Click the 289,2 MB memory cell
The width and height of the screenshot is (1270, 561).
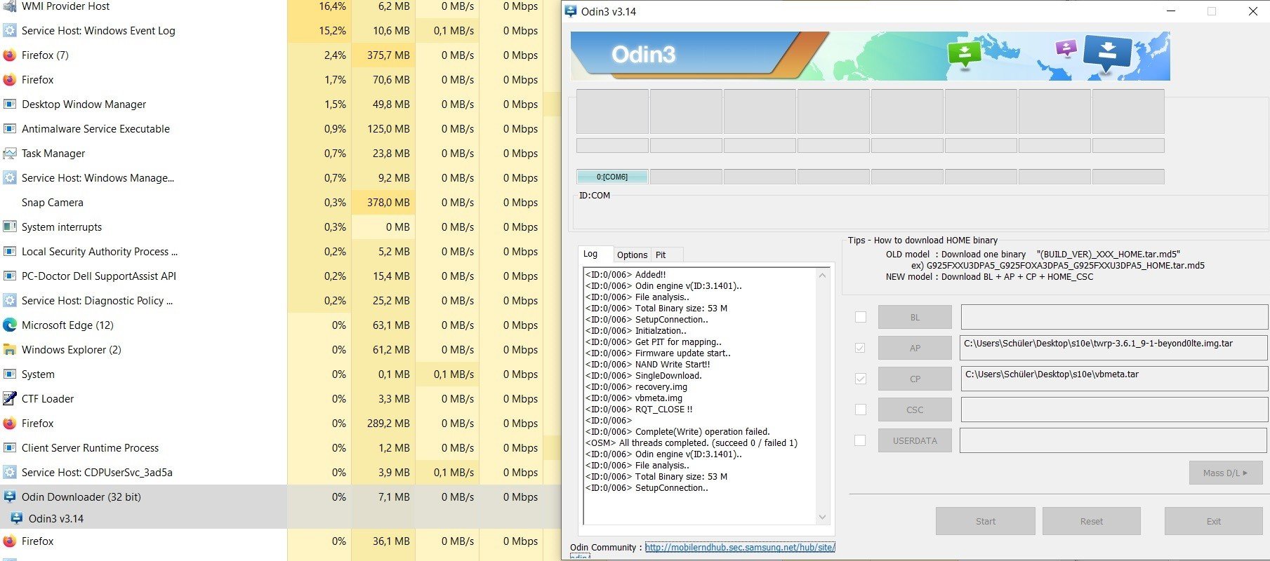click(383, 424)
